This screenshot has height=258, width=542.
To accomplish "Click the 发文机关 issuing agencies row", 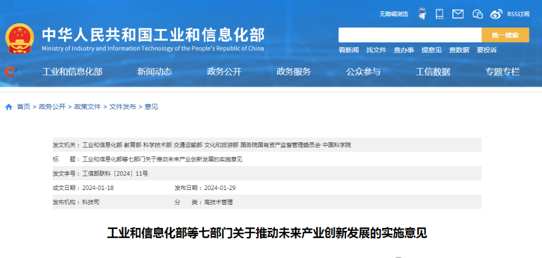I will click(x=267, y=145).
